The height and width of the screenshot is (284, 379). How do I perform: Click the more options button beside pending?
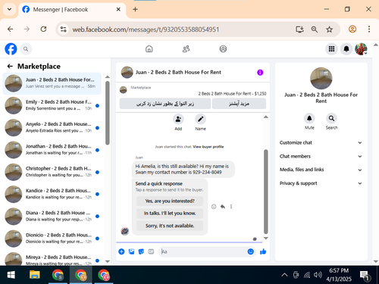coord(239,104)
